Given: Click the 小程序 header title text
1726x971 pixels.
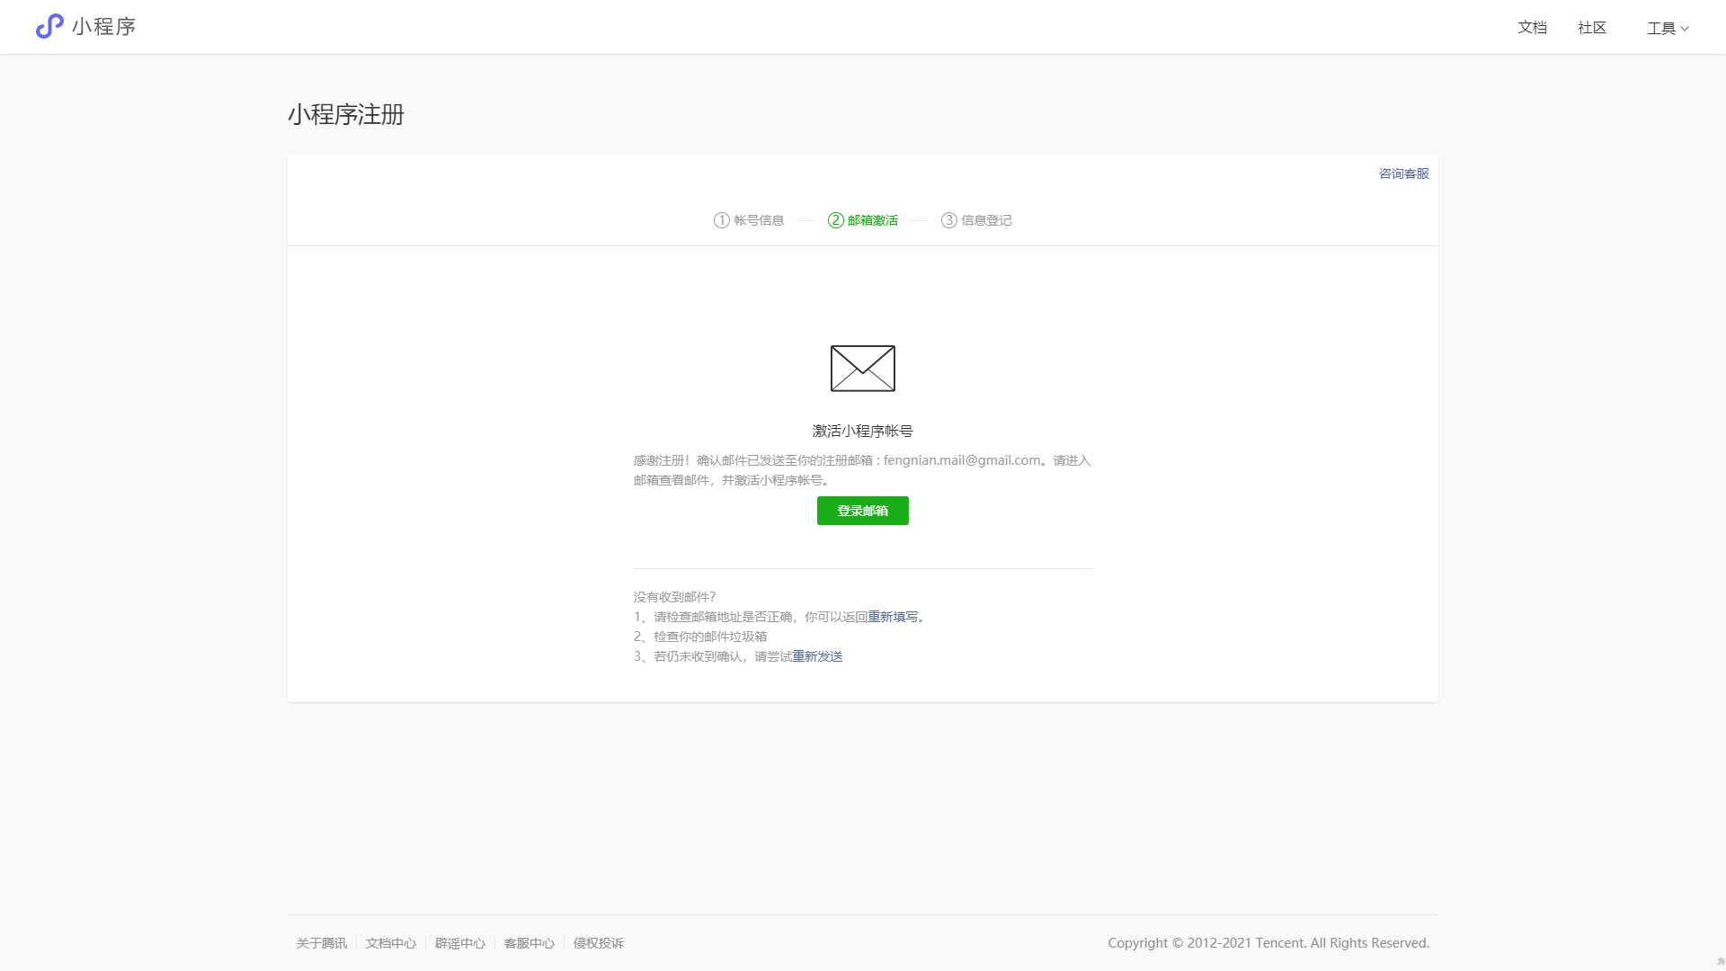Looking at the screenshot, I should click(x=103, y=27).
